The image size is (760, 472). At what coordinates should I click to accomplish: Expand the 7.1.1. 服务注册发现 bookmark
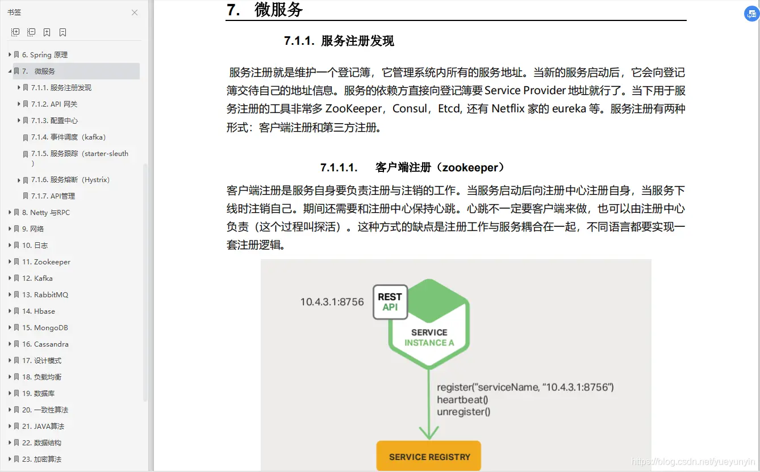tap(19, 87)
